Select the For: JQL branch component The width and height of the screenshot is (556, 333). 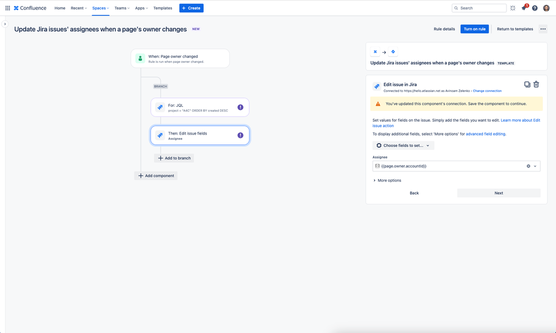pos(200,107)
